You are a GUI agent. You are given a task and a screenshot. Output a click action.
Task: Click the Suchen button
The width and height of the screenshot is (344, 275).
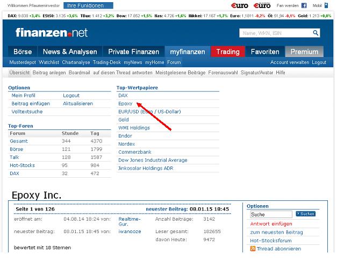click(306, 214)
